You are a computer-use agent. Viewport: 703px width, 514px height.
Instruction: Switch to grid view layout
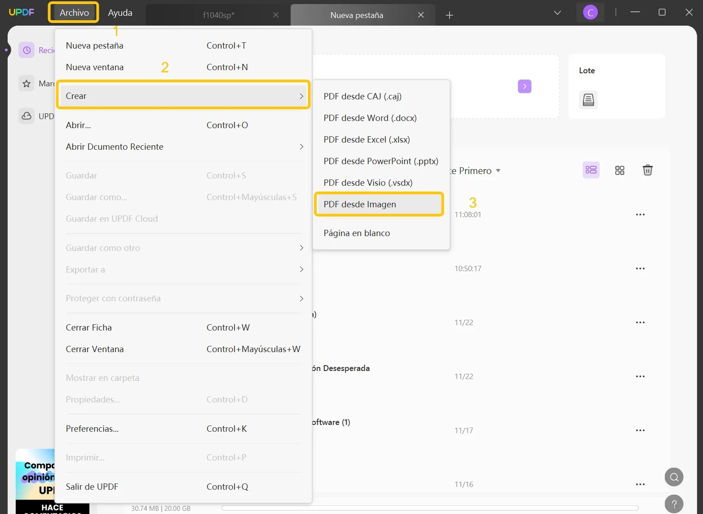click(x=619, y=170)
